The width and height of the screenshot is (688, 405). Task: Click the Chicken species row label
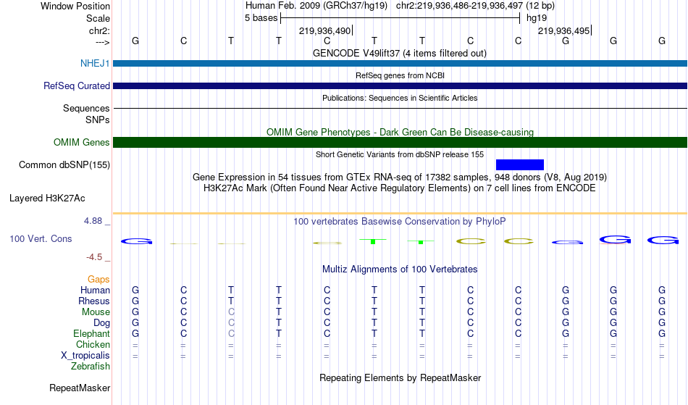pos(93,344)
